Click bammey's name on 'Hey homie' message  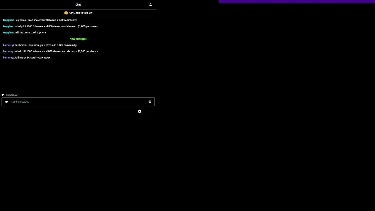click(x=8, y=45)
